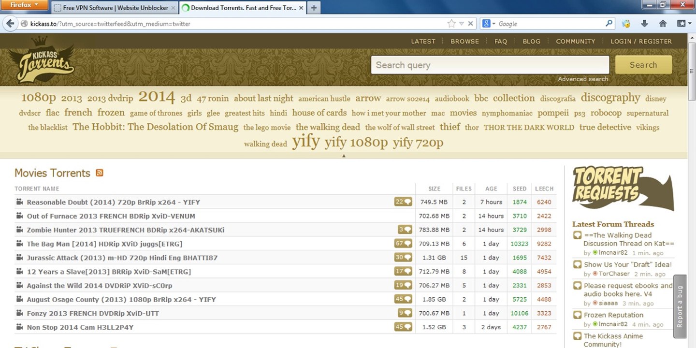Sort torrents by the AGE column
This screenshot has width=696, height=348.
[x=491, y=188]
